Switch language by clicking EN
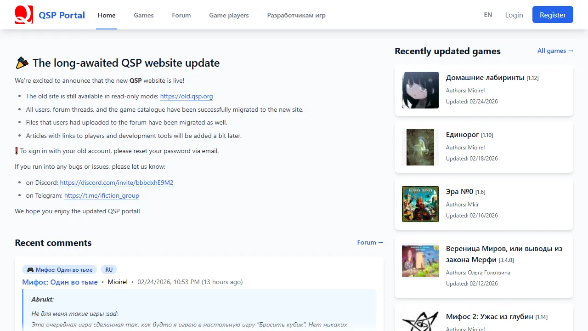The image size is (588, 331). pyautogui.click(x=488, y=15)
